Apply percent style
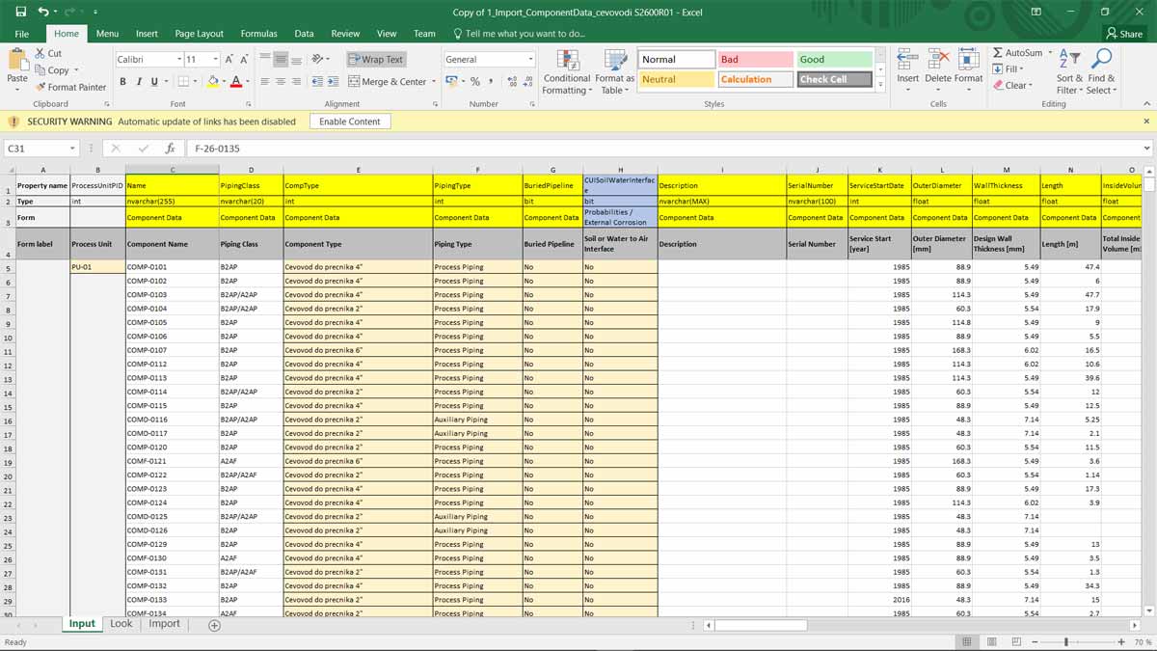Viewport: 1157px width, 651px height. 475,82
